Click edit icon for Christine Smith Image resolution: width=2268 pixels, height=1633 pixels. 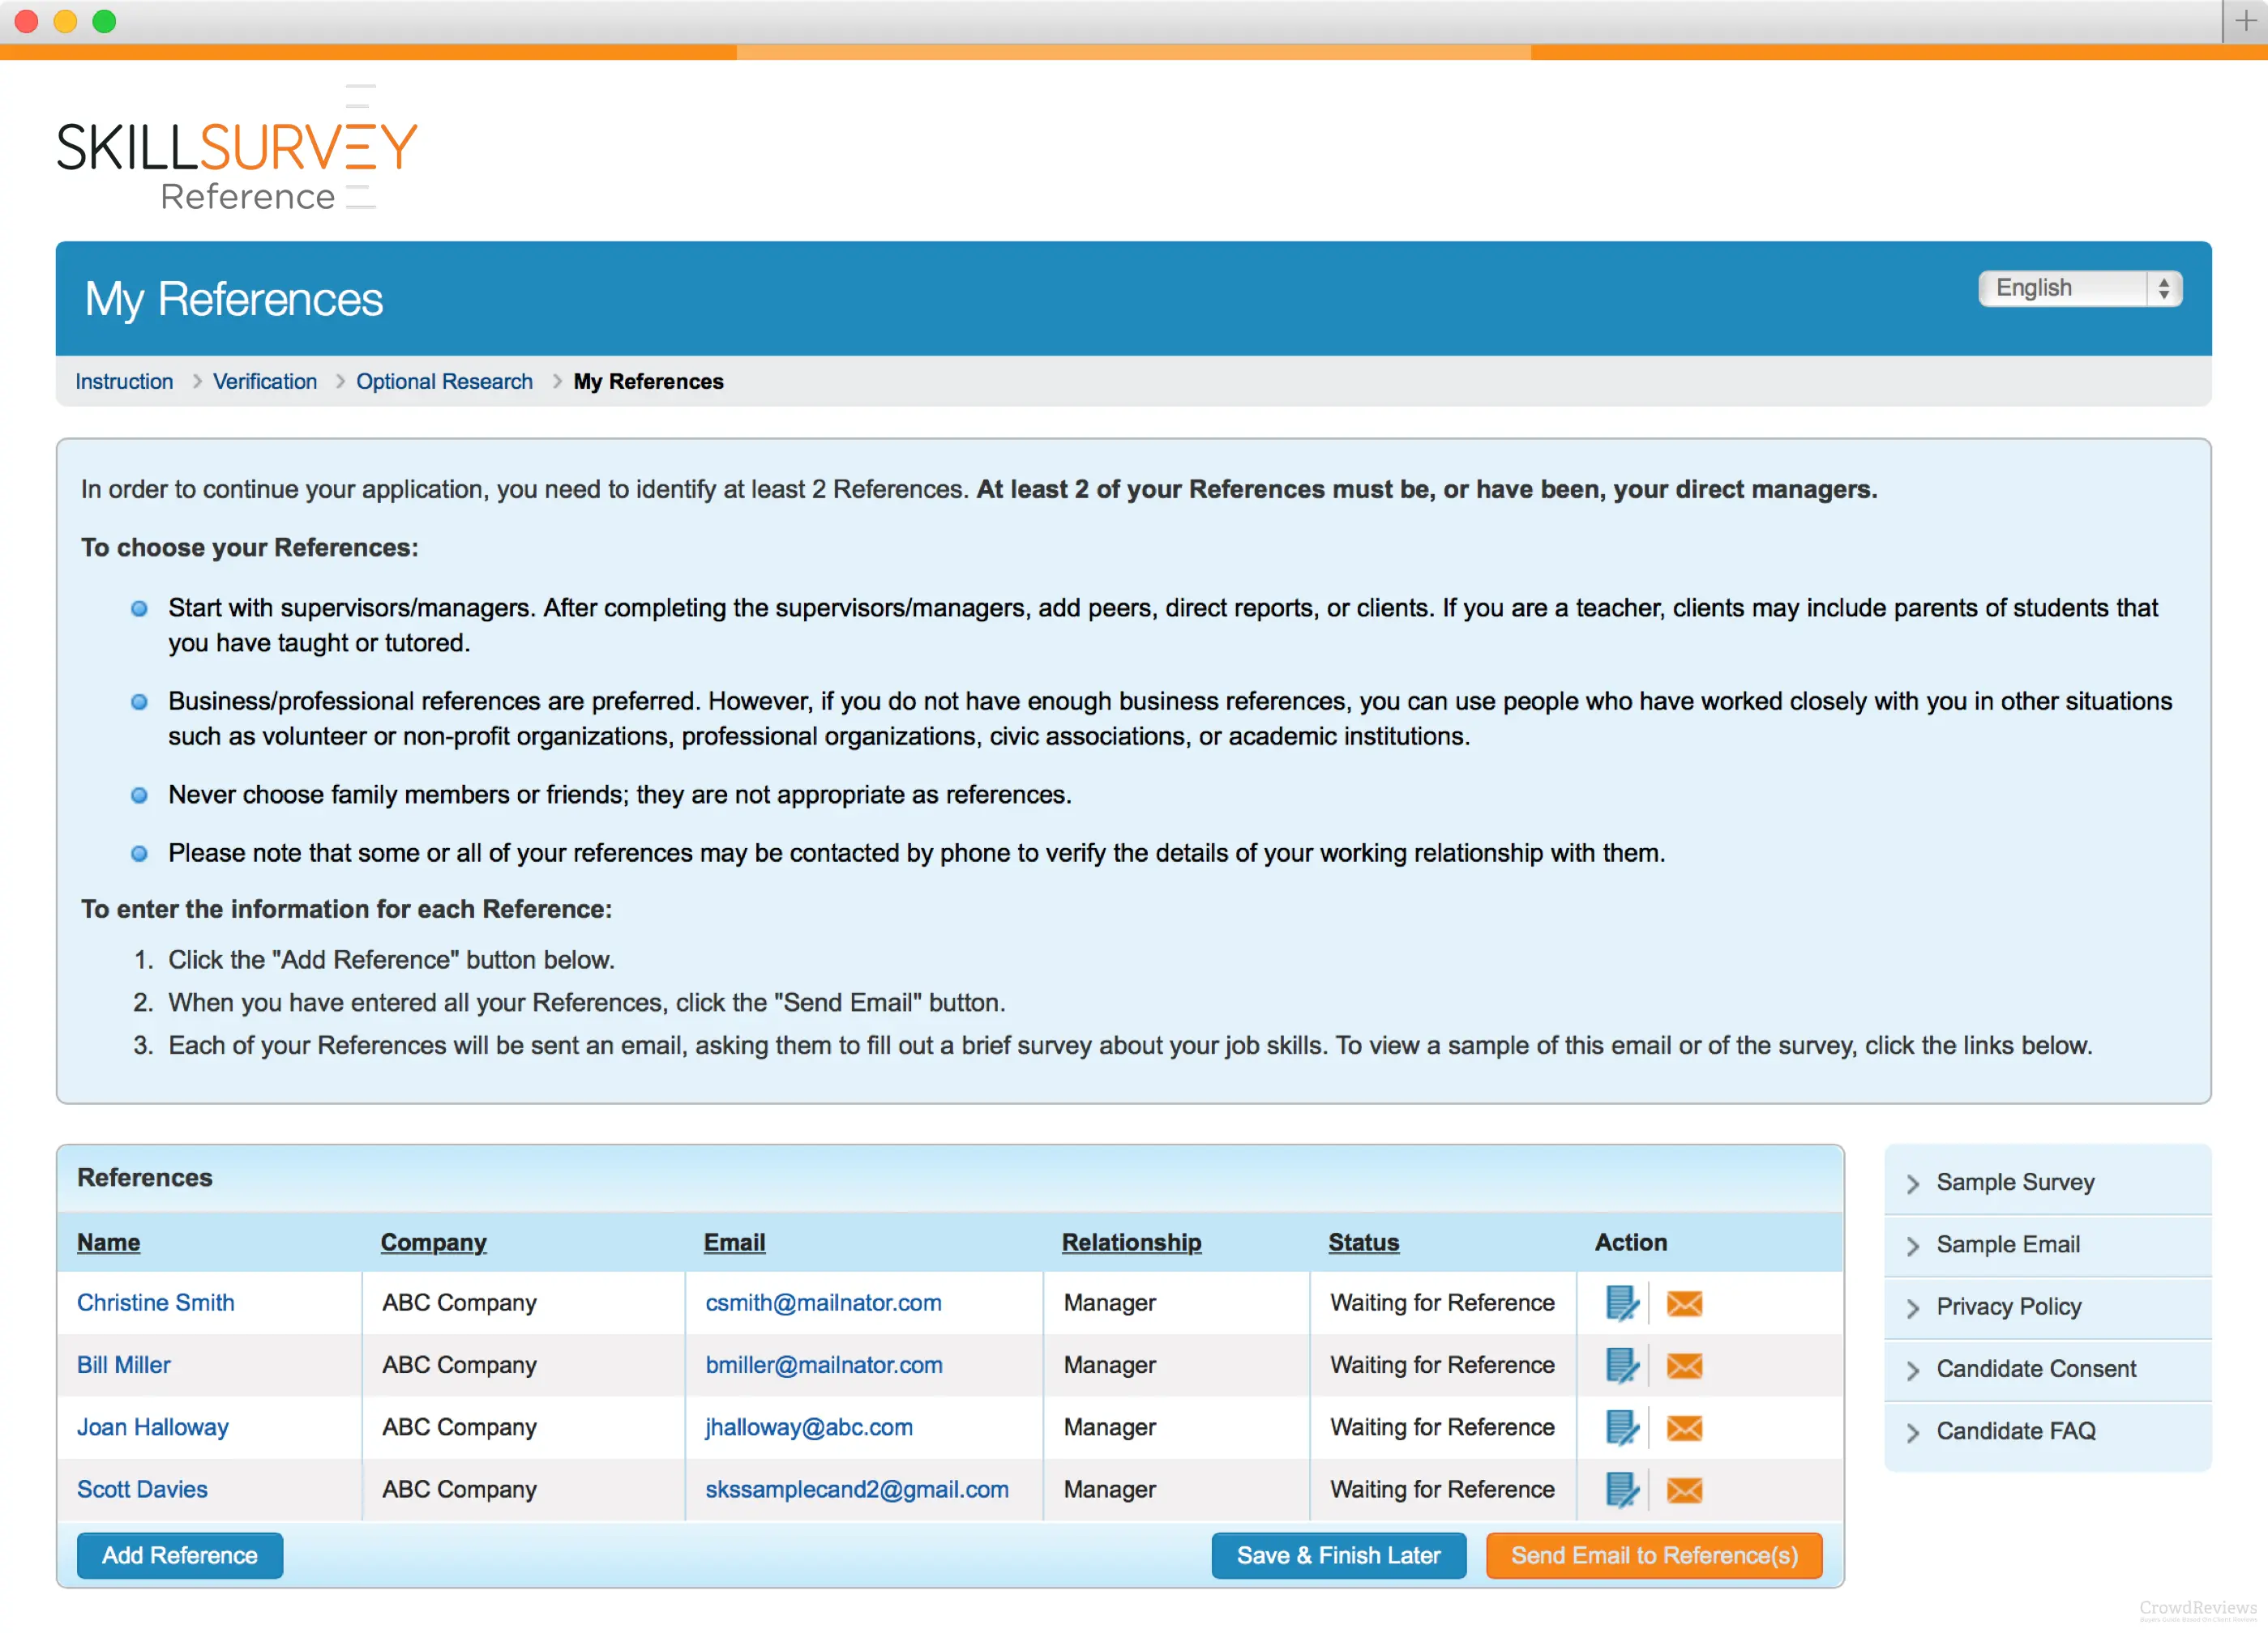point(1621,1303)
